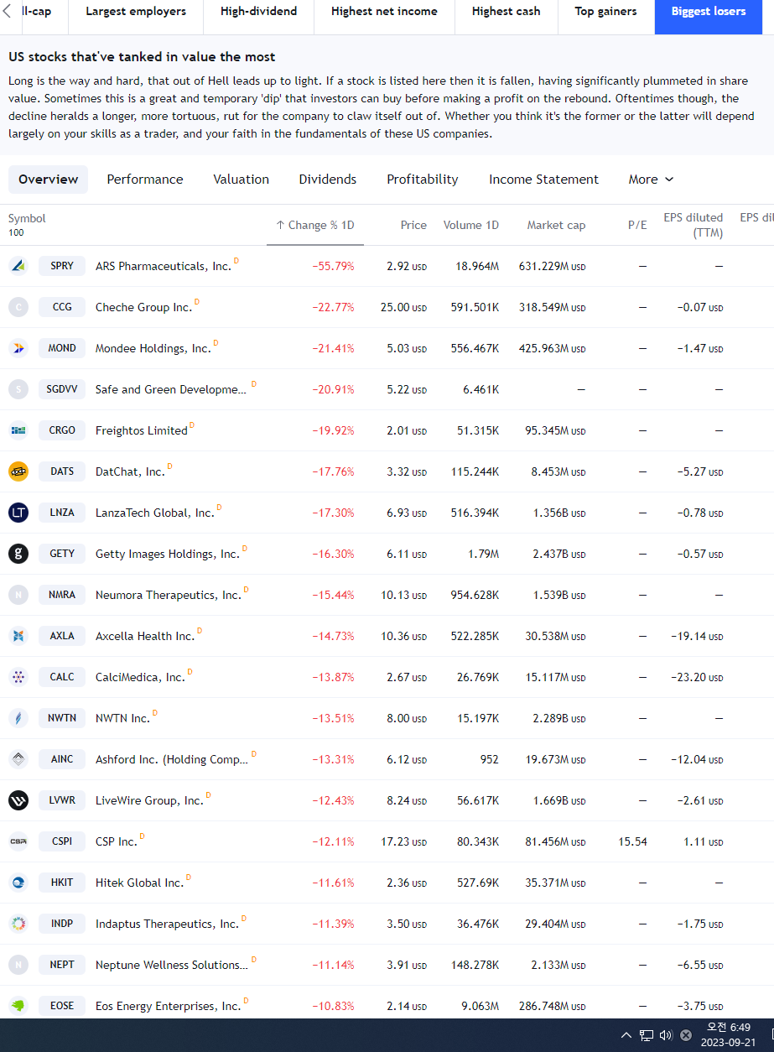Switch to the Highest cash tab
The height and width of the screenshot is (1052, 774).
click(506, 12)
